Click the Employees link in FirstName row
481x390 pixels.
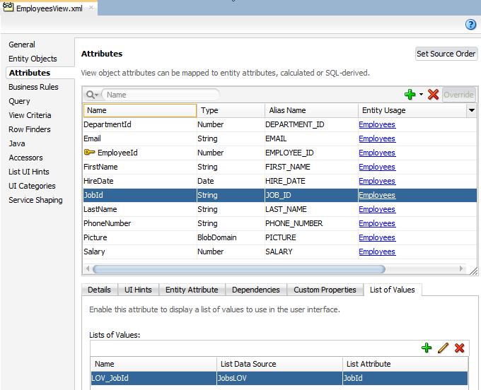[377, 167]
